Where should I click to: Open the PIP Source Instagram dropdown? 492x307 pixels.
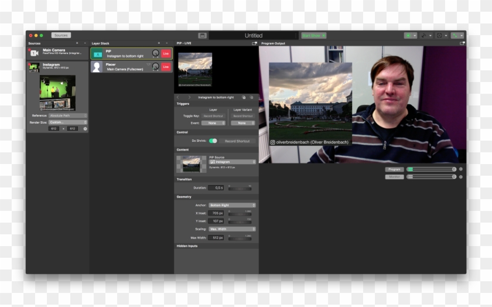[232, 162]
